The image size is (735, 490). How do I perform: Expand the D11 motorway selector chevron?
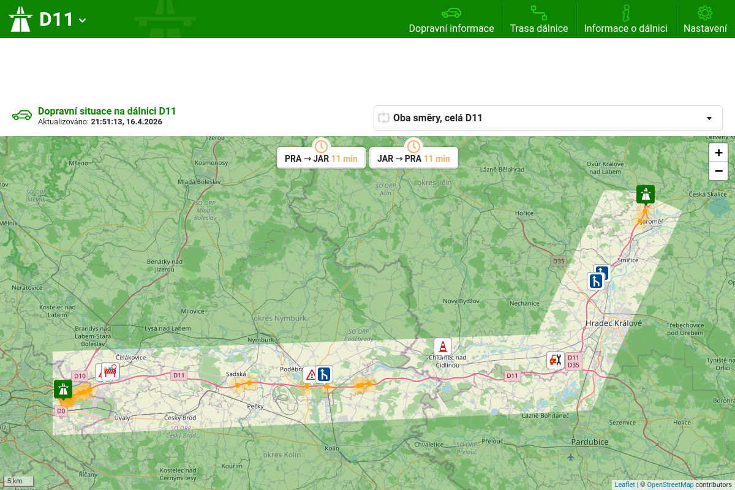coord(83,20)
